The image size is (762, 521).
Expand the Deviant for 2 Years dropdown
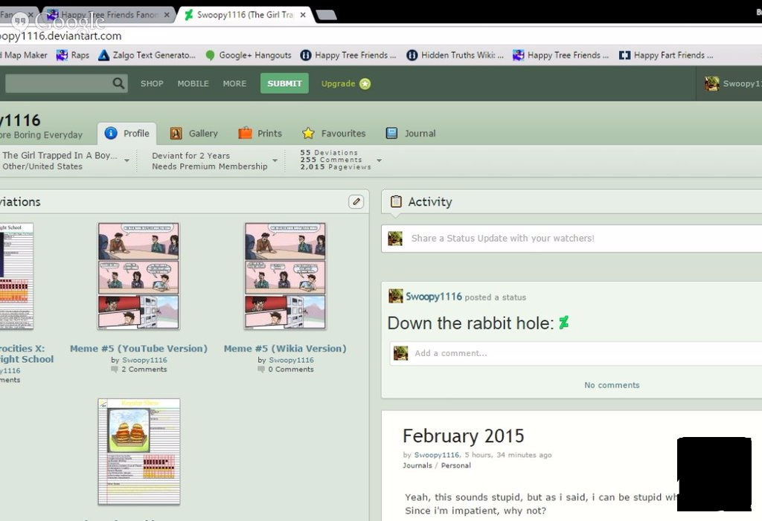tap(275, 161)
